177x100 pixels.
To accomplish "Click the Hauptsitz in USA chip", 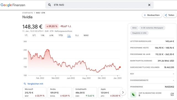I will point(139,33).
